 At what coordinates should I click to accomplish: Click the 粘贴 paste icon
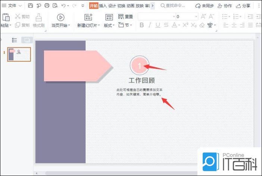point(6,17)
